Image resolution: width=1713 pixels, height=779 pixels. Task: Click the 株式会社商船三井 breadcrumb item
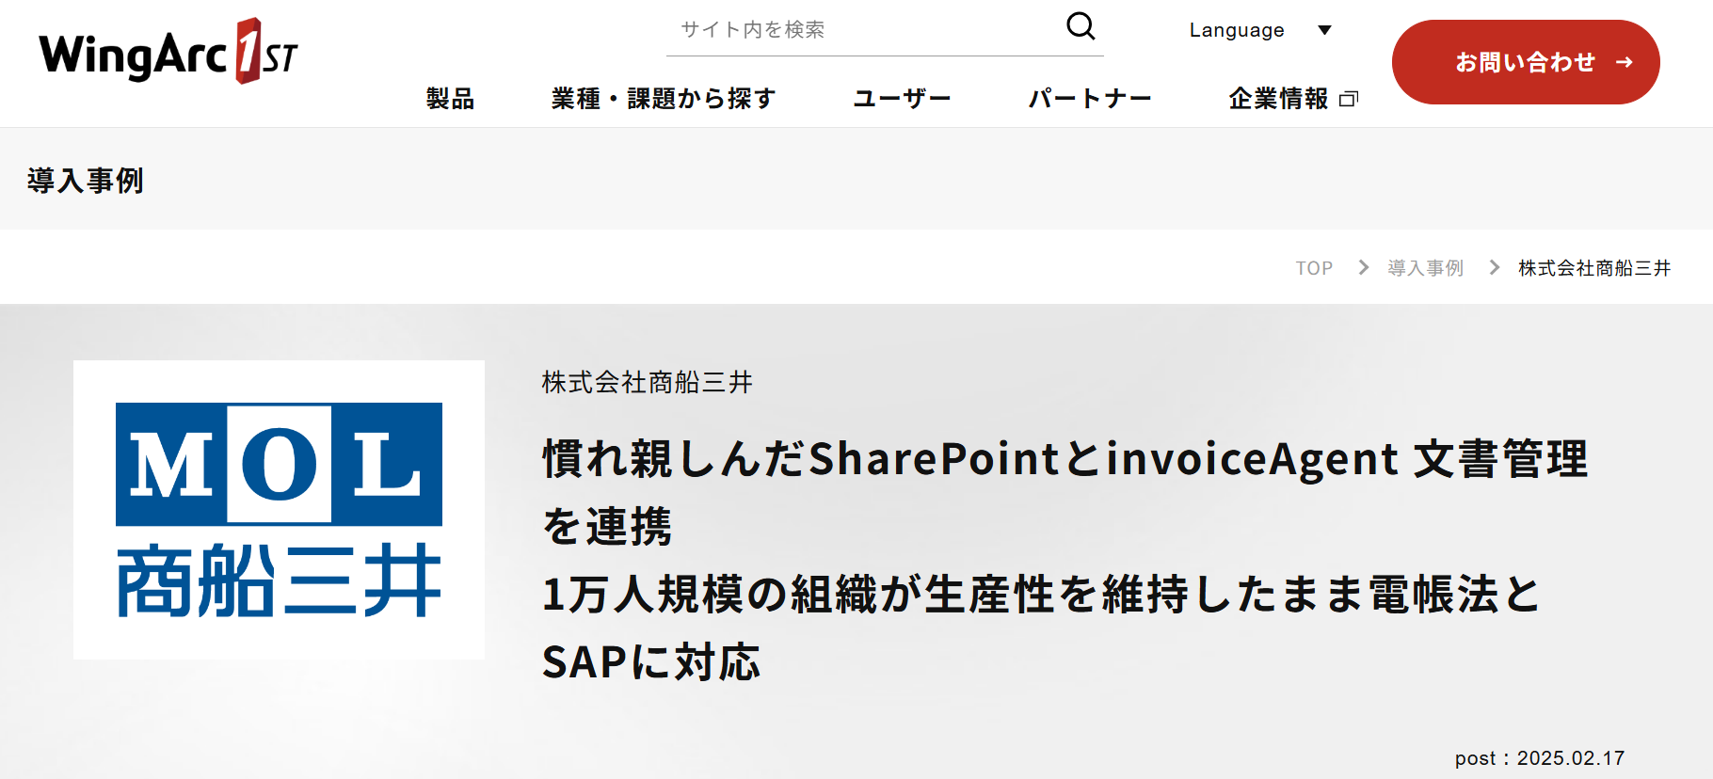[x=1594, y=268]
